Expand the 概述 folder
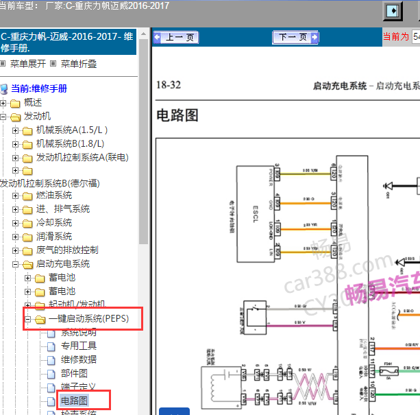 point(3,103)
